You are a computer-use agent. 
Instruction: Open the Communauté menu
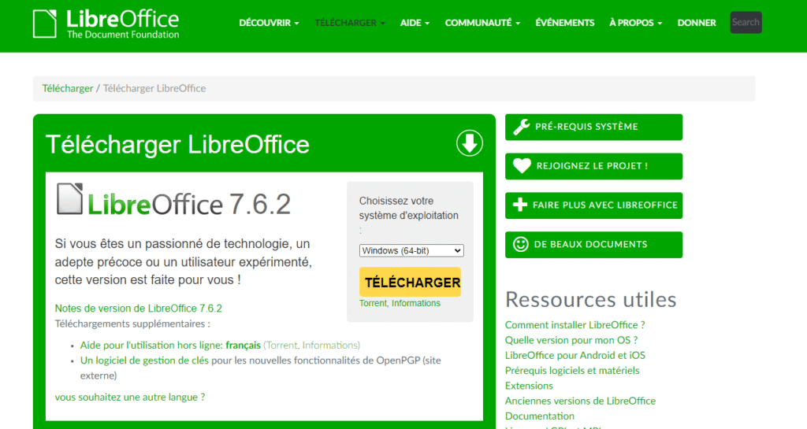tap(482, 23)
